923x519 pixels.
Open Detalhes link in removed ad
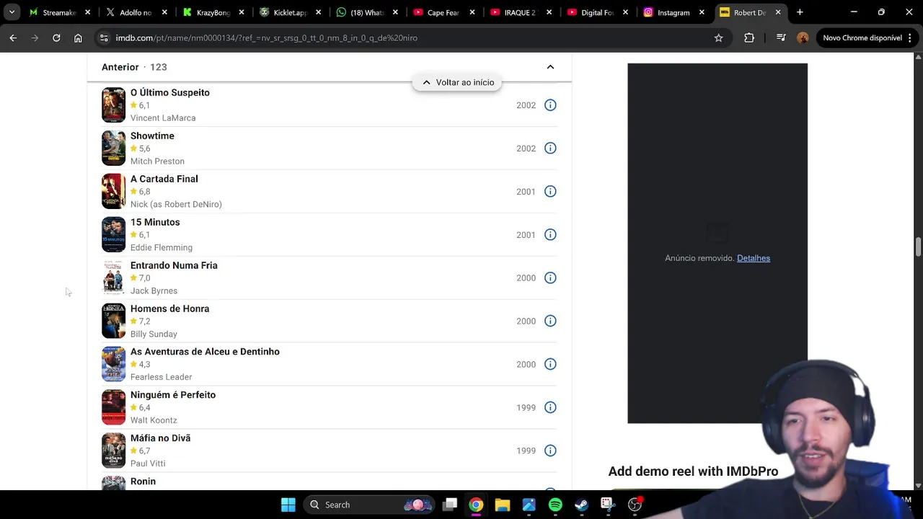click(x=754, y=258)
